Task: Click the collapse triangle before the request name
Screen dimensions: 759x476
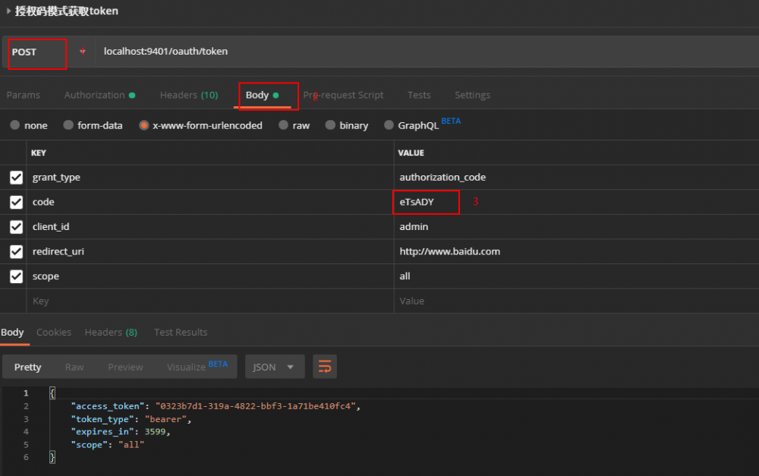Action: tap(7, 11)
